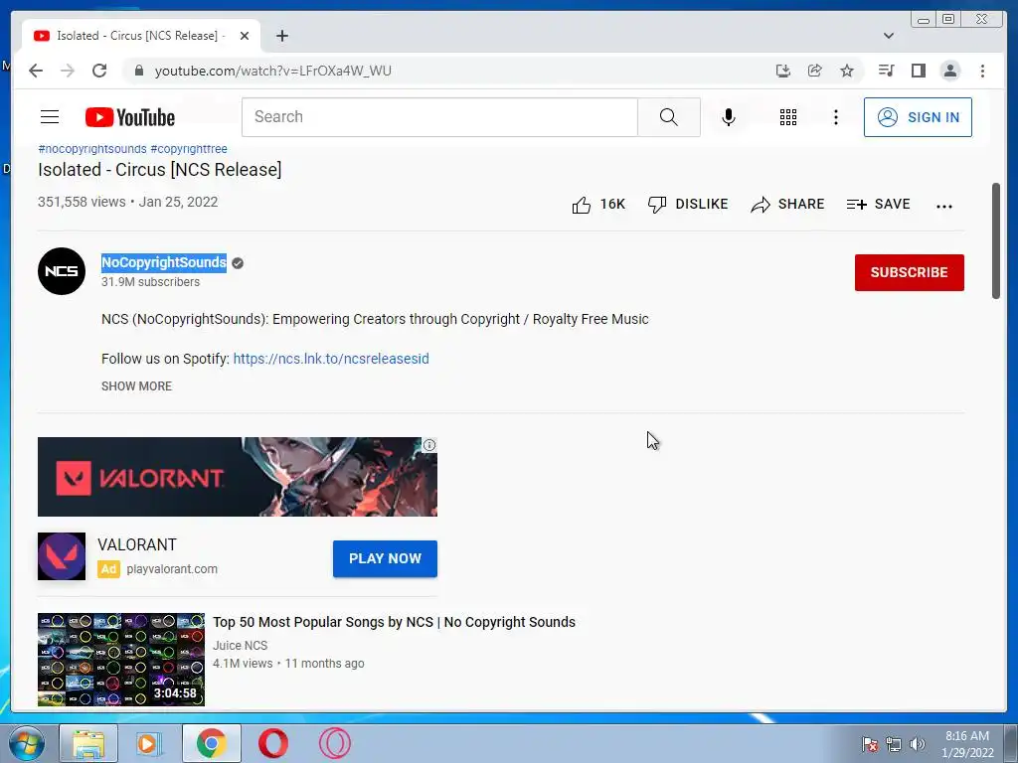Click the browser forward arrow
Screen dimensions: 1018x763
pos(68,71)
